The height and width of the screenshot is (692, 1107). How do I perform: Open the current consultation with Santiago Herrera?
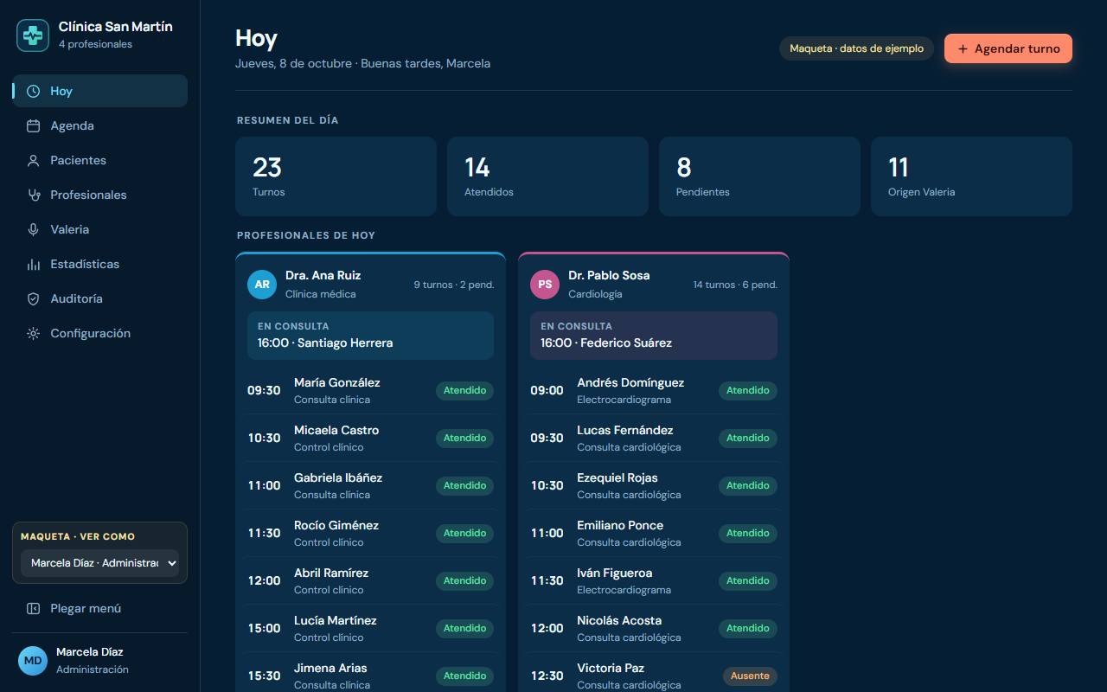tap(370, 336)
